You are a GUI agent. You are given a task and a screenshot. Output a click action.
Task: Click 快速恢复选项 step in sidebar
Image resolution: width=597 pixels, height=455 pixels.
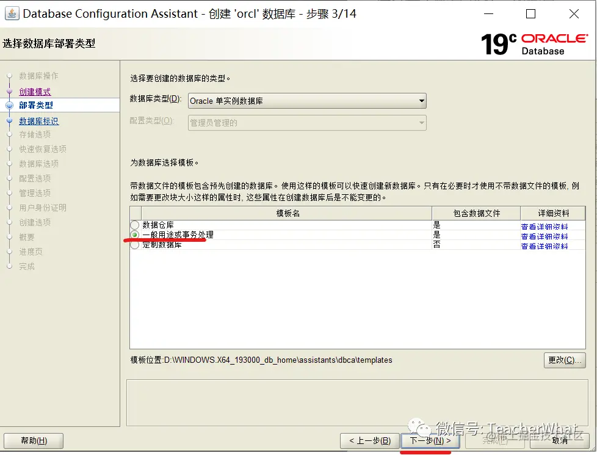click(43, 149)
